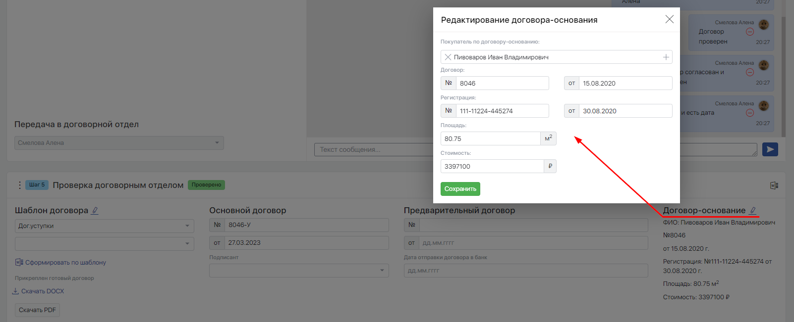794x322 pixels.
Task: Click pencil icon next to Договор-основание
Action: coord(752,211)
